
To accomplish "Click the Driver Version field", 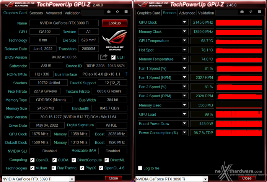I will (78, 117).
